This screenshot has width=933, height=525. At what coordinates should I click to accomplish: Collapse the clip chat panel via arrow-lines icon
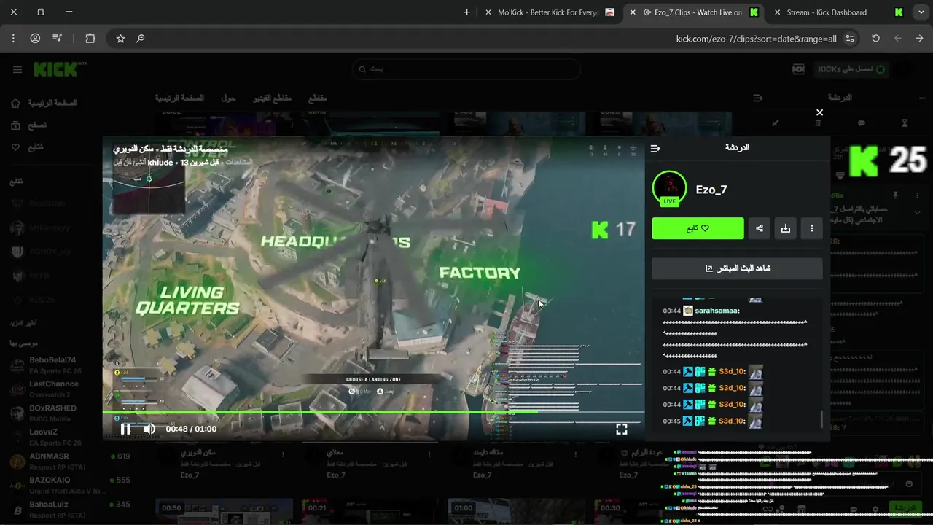655,148
